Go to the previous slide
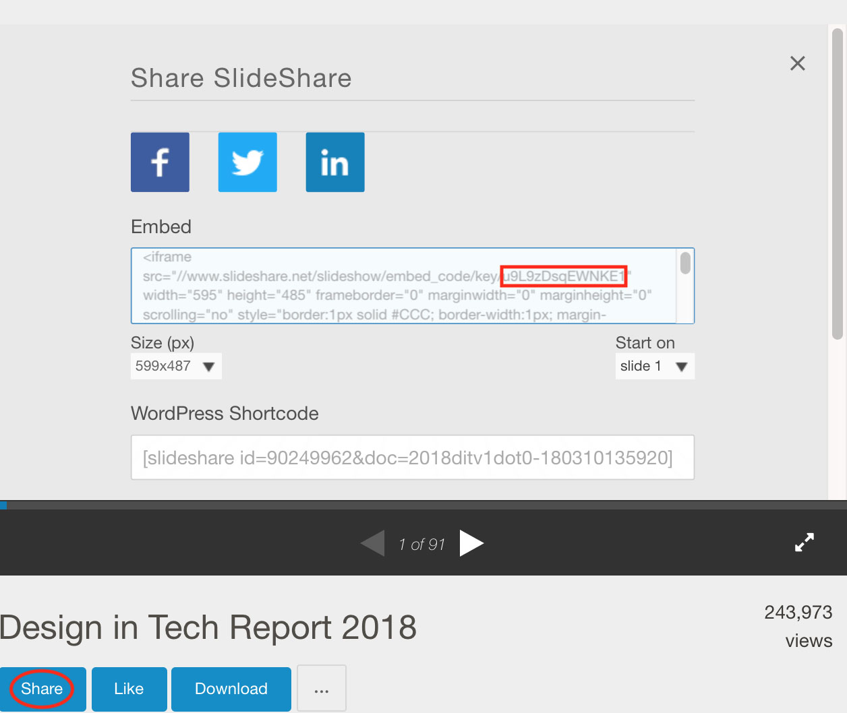The width and height of the screenshot is (847, 713). tap(372, 543)
